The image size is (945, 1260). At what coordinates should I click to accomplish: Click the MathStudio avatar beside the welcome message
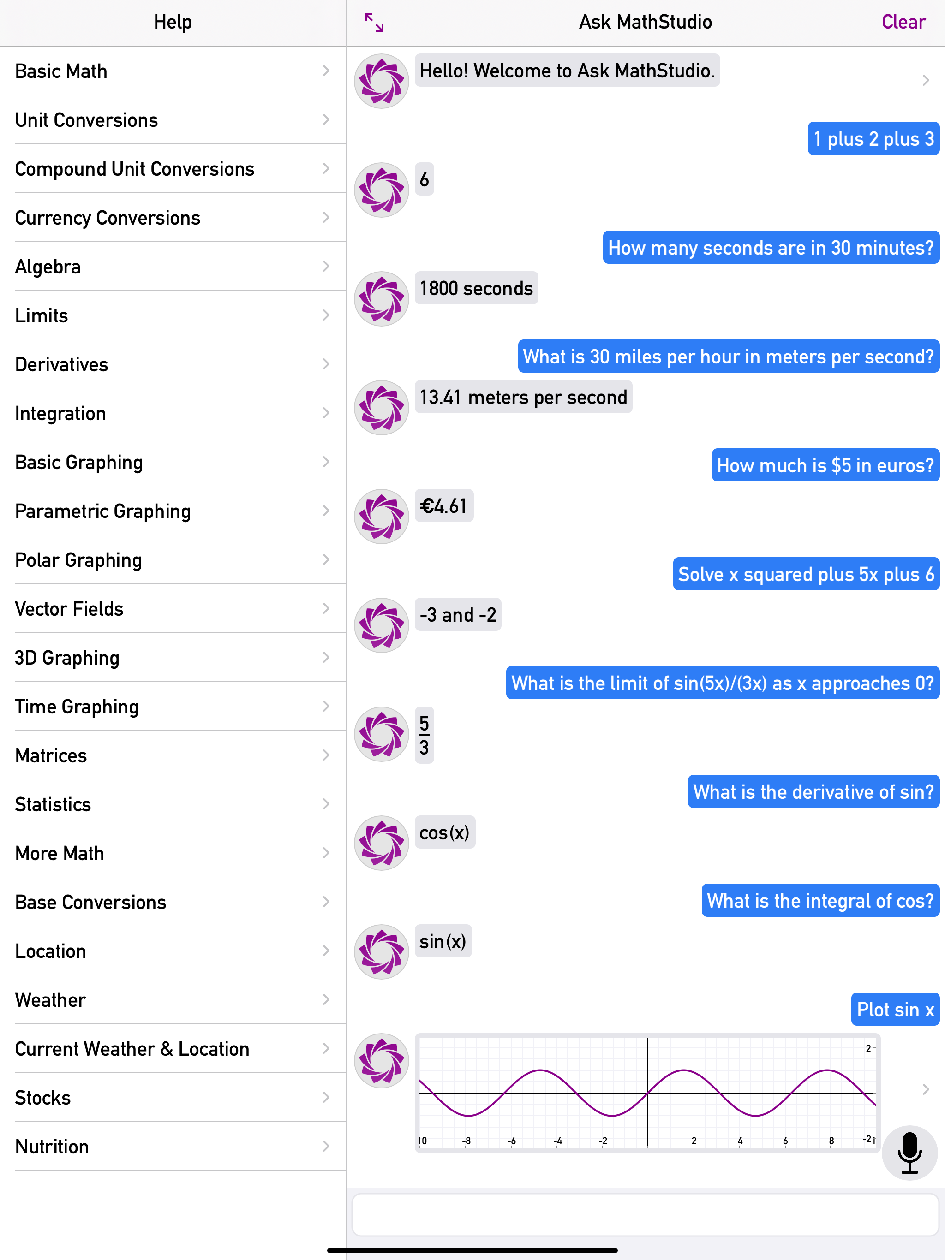click(x=381, y=80)
